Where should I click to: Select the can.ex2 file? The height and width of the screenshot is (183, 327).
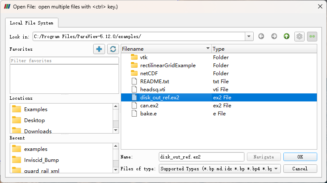pos(149,106)
